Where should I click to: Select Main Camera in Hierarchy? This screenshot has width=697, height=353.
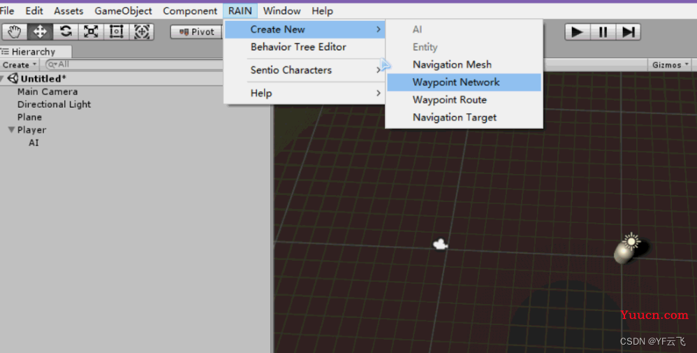47,92
